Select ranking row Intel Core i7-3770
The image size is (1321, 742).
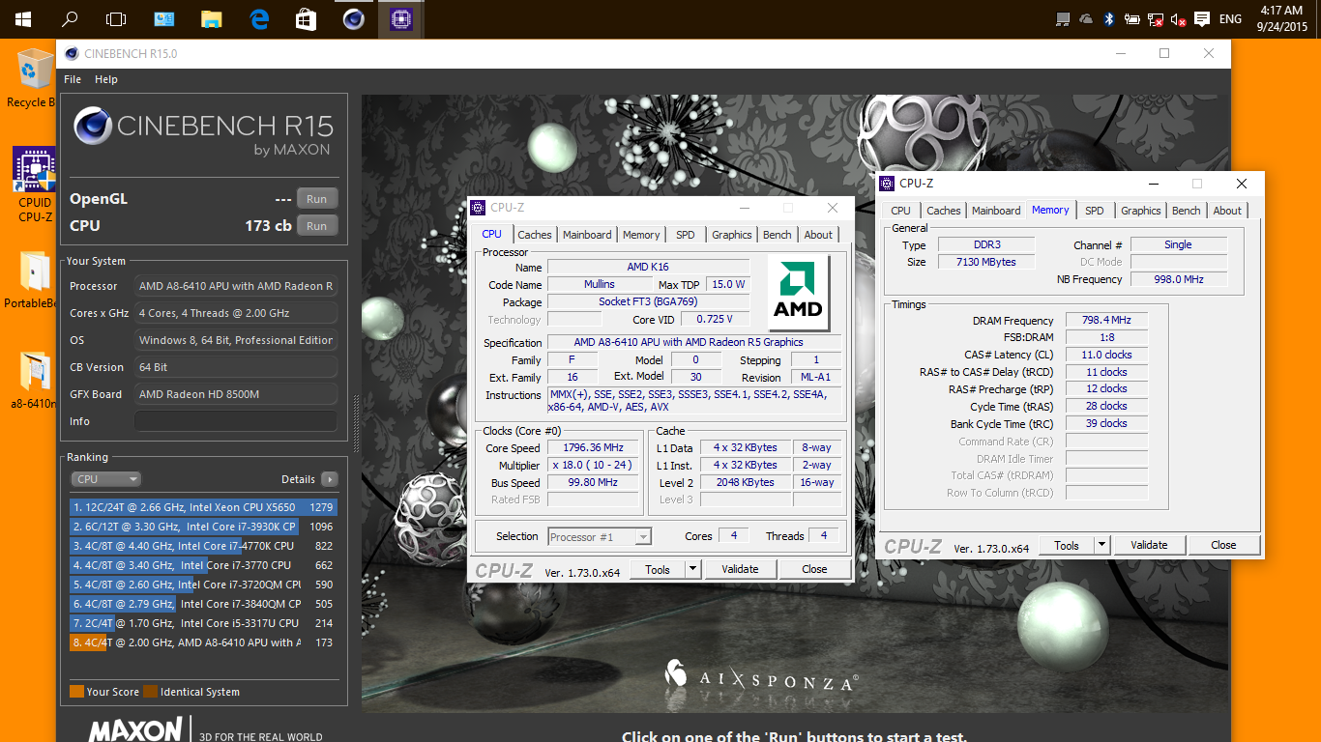203,565
